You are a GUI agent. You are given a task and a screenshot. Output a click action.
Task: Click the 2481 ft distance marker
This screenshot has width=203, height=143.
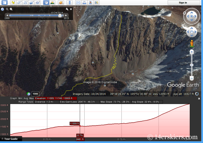click(x=80, y=139)
